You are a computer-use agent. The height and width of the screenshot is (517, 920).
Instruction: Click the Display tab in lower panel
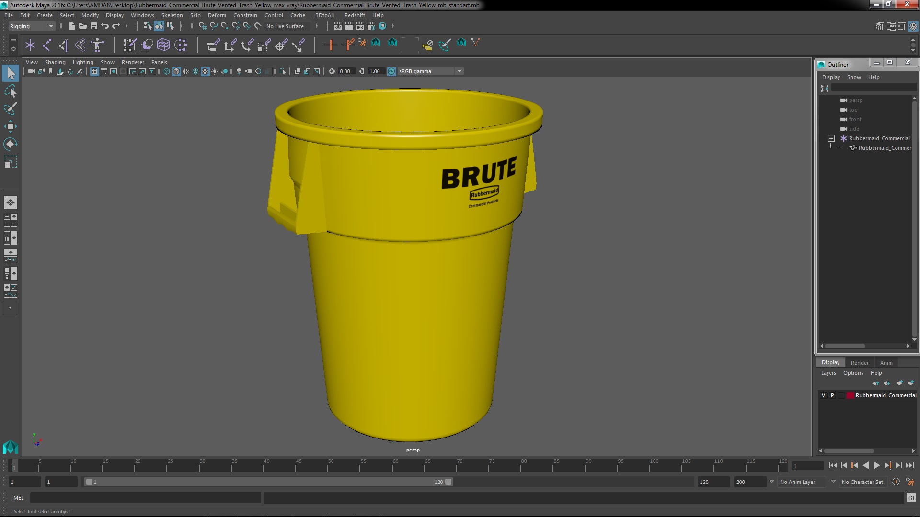click(830, 362)
